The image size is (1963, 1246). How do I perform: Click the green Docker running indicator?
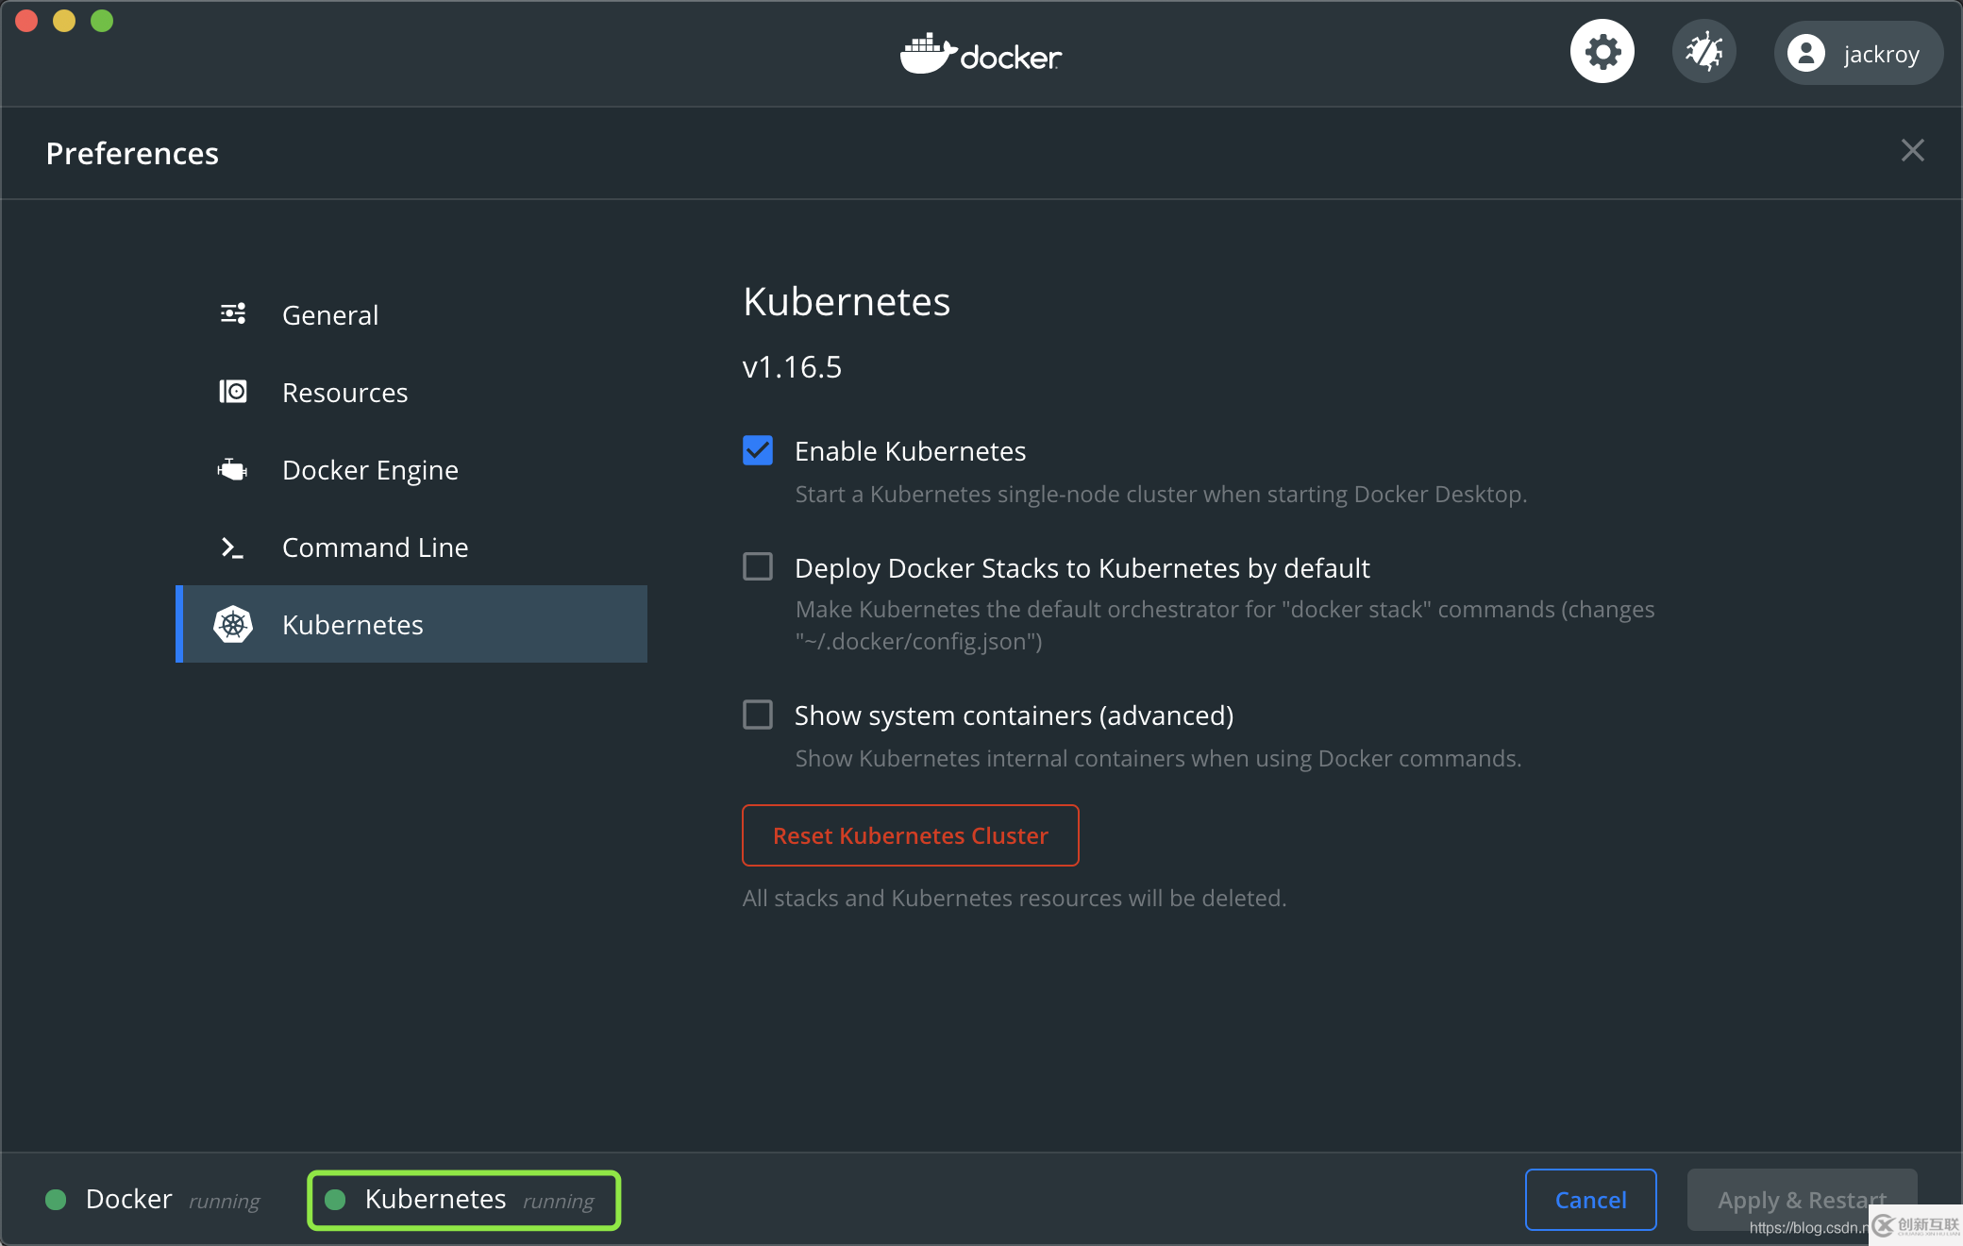(56, 1199)
